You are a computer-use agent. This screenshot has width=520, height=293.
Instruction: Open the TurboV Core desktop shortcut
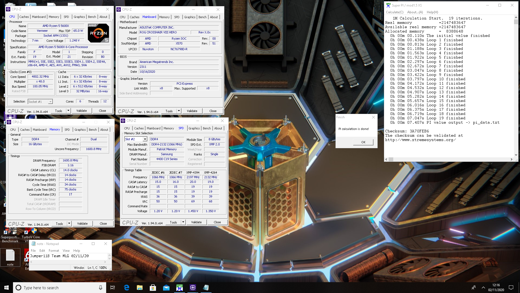pyautogui.click(x=30, y=235)
